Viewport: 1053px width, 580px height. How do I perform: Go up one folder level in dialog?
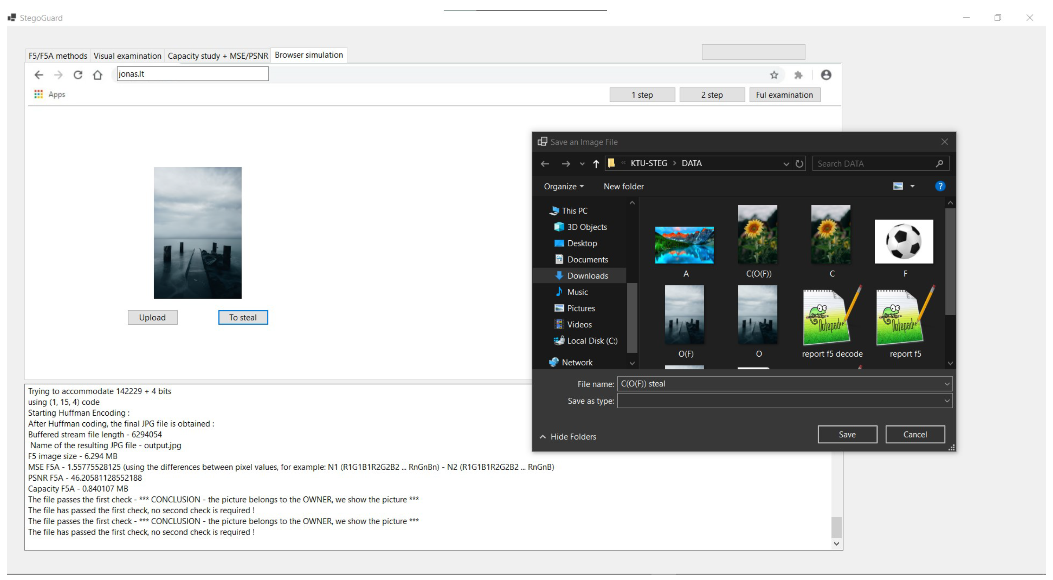point(596,164)
